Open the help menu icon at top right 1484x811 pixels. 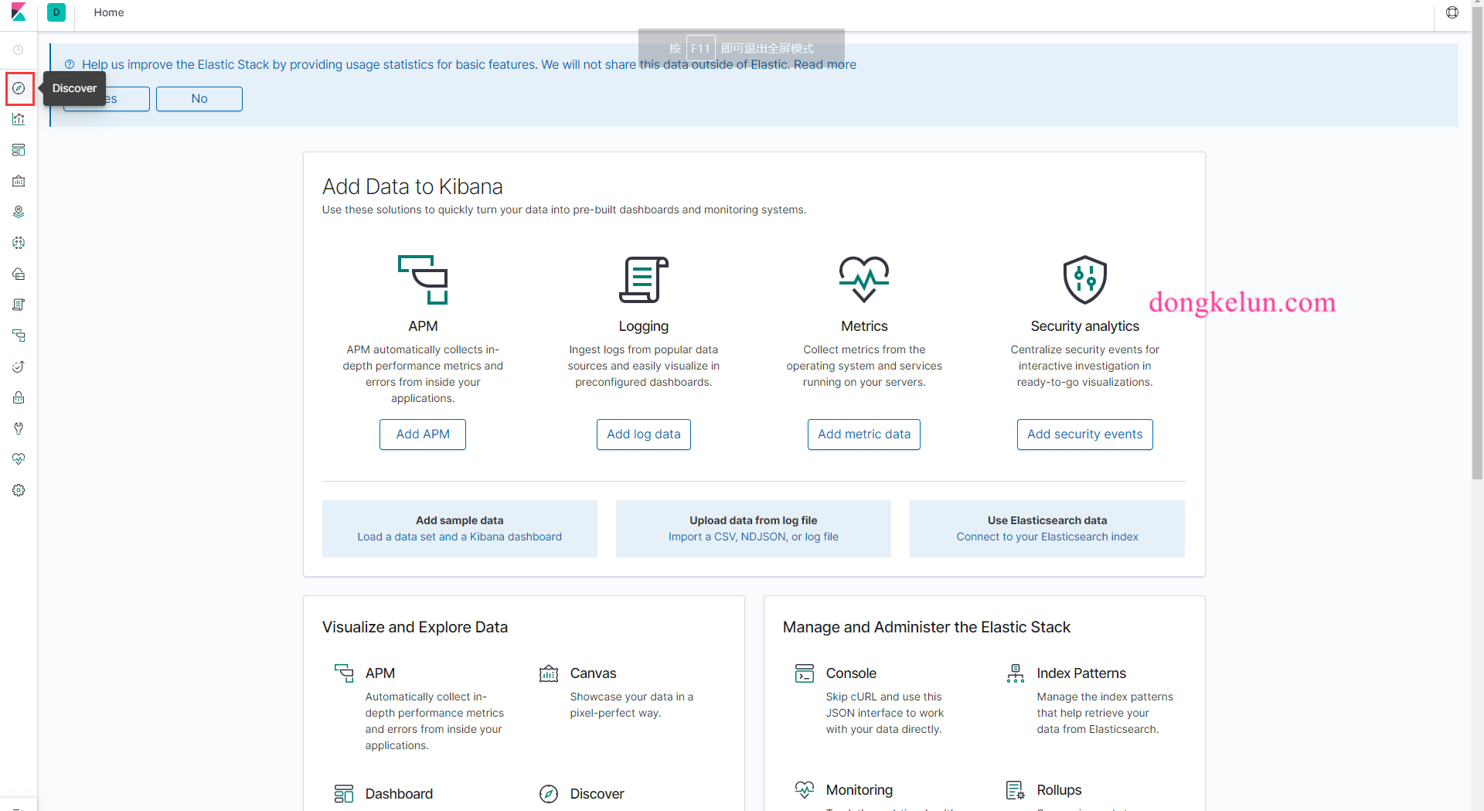(x=1452, y=12)
